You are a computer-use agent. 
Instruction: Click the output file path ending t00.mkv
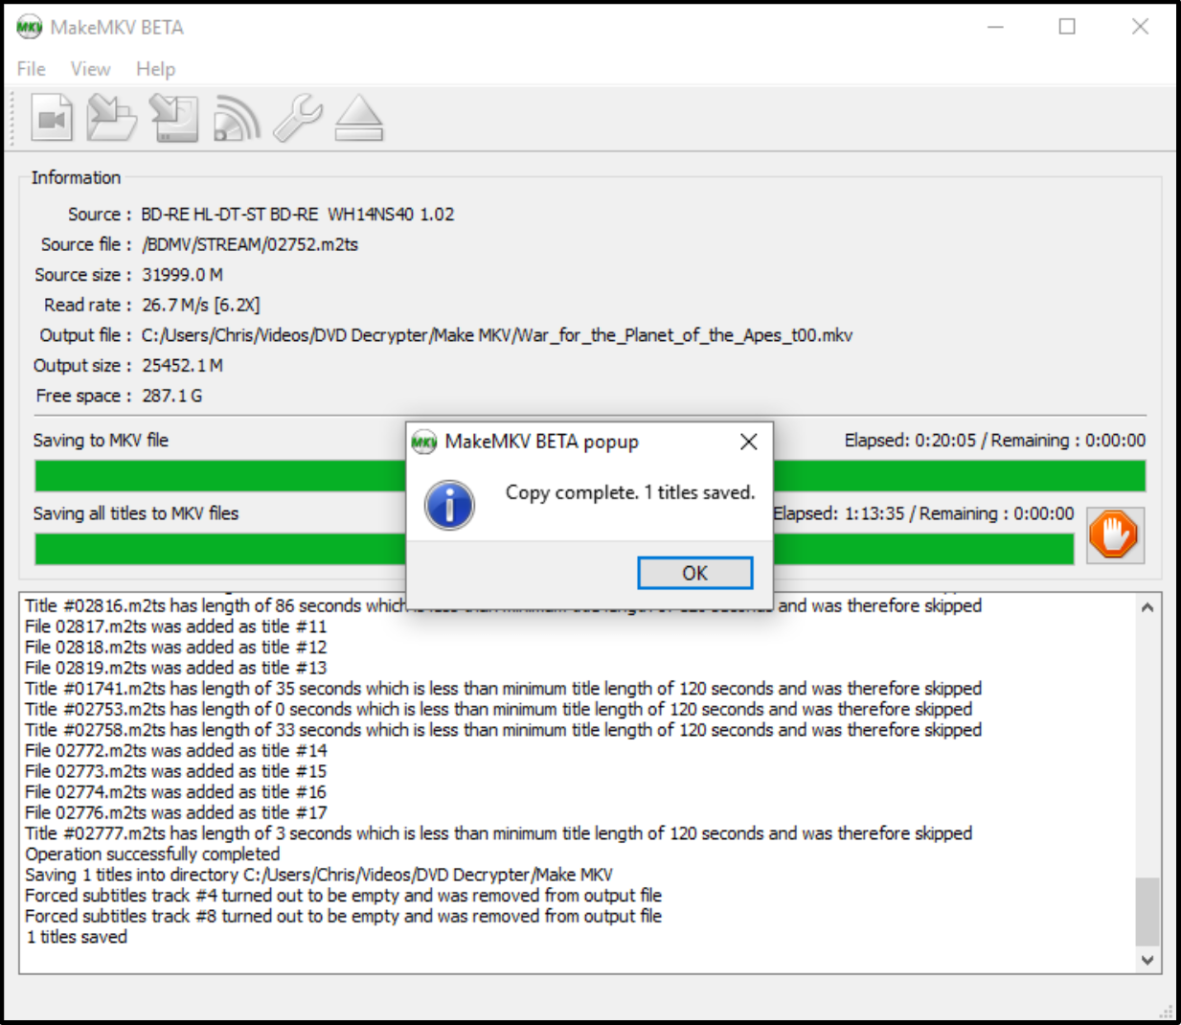click(497, 335)
